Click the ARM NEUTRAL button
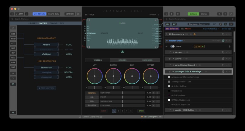This screenshot has height=131, width=245. pyautogui.click(x=47, y=88)
